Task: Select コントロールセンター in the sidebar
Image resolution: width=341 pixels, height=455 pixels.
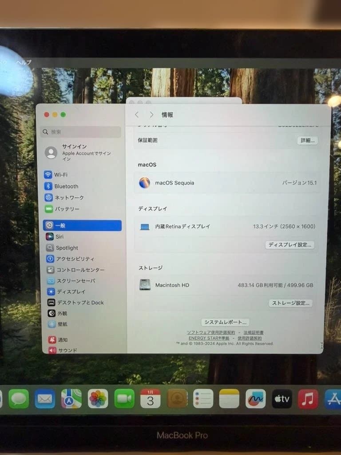Action: [x=82, y=270]
